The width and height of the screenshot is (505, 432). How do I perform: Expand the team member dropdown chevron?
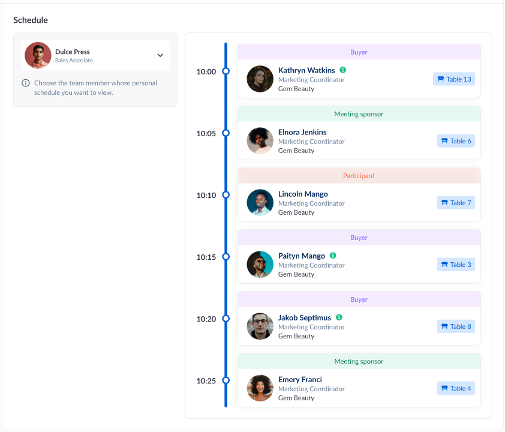pos(160,55)
